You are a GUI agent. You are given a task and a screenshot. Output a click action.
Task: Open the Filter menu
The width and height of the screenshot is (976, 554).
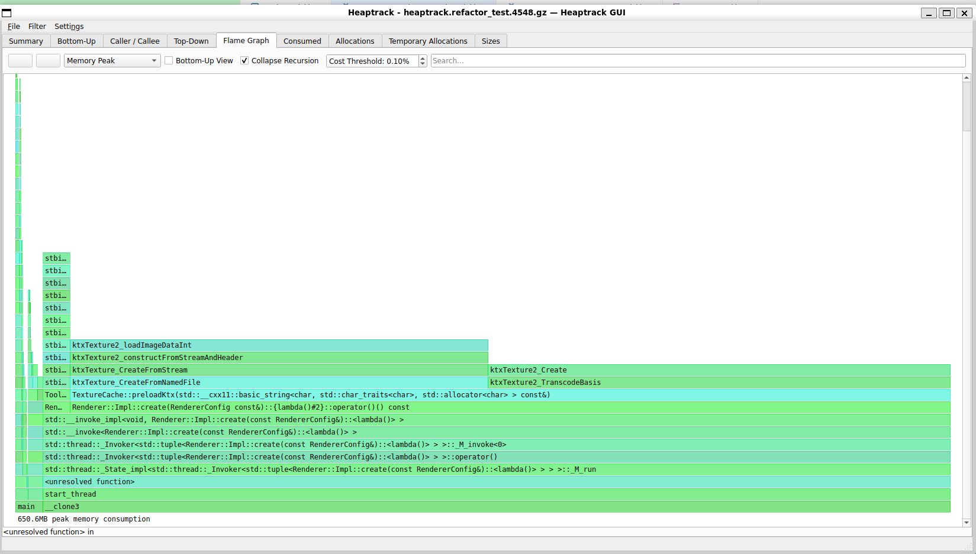(37, 26)
